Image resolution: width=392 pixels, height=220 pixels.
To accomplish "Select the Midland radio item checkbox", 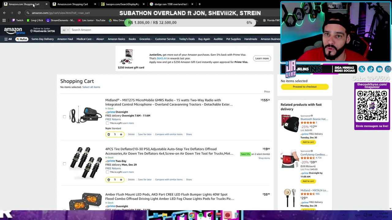I will [x=64, y=117].
